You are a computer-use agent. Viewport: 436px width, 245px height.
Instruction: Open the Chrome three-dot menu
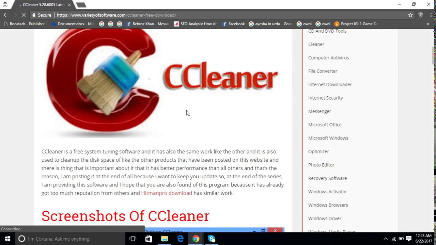(x=430, y=15)
